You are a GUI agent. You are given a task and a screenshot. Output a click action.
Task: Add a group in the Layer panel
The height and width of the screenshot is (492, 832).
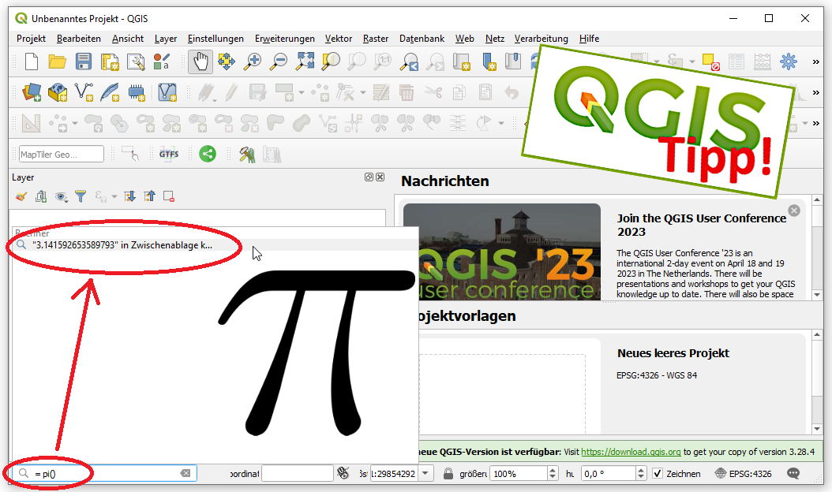(x=41, y=196)
